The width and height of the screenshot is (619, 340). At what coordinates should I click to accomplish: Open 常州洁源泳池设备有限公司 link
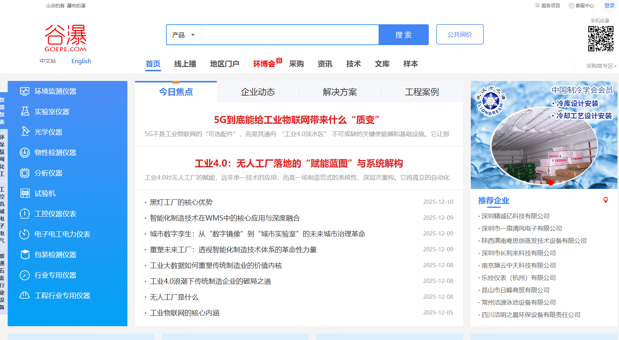(519, 303)
